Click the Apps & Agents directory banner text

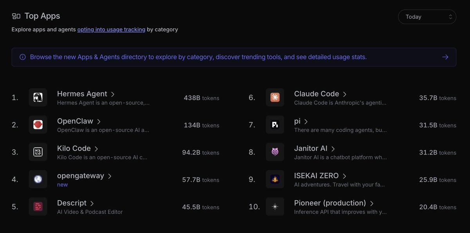[x=198, y=57]
